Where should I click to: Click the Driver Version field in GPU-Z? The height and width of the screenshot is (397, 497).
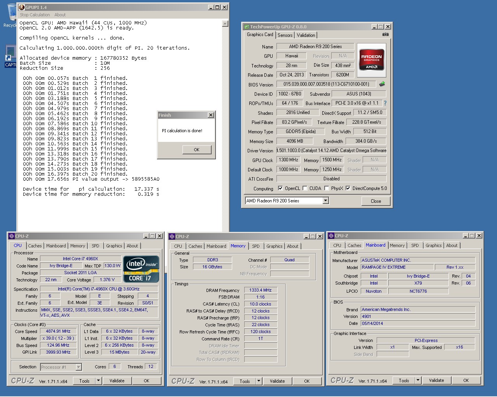click(331, 150)
